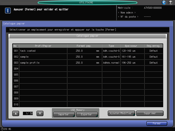Click the Exporter USB button
The width and height of the screenshot is (175, 131).
[x=87, y=114]
